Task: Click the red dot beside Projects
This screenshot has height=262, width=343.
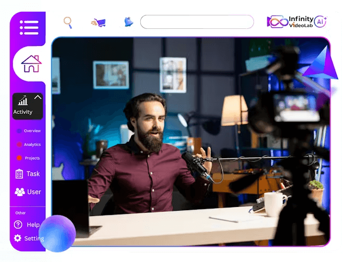Action: click(19, 158)
